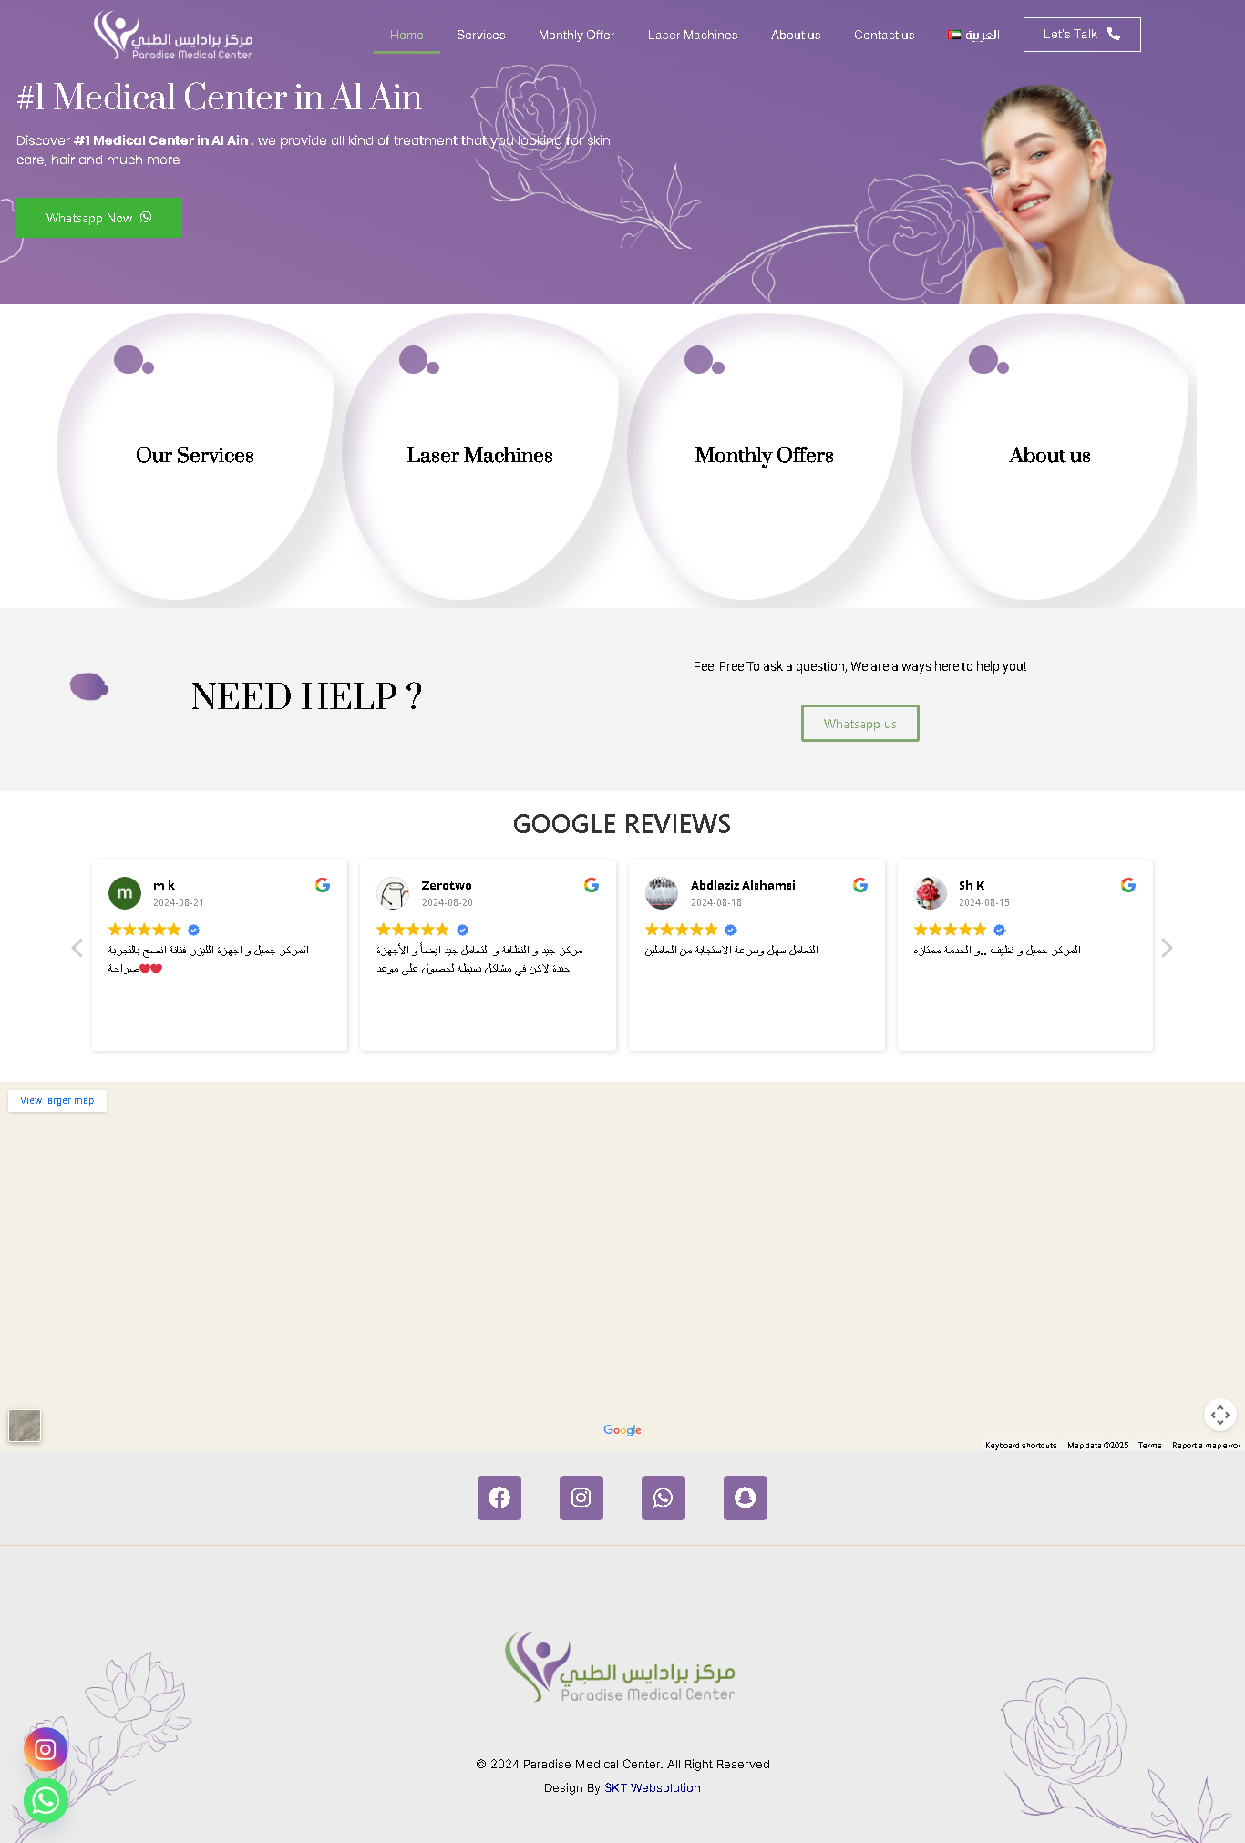This screenshot has height=1843, width=1245.
Task: Switch language to Arabic
Action: (x=973, y=35)
